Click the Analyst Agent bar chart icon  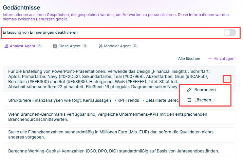coord(6,46)
